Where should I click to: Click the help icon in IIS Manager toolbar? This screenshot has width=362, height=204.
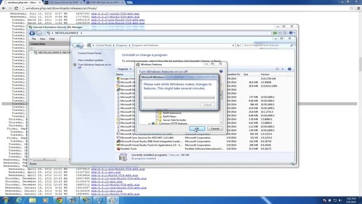pos(291,33)
